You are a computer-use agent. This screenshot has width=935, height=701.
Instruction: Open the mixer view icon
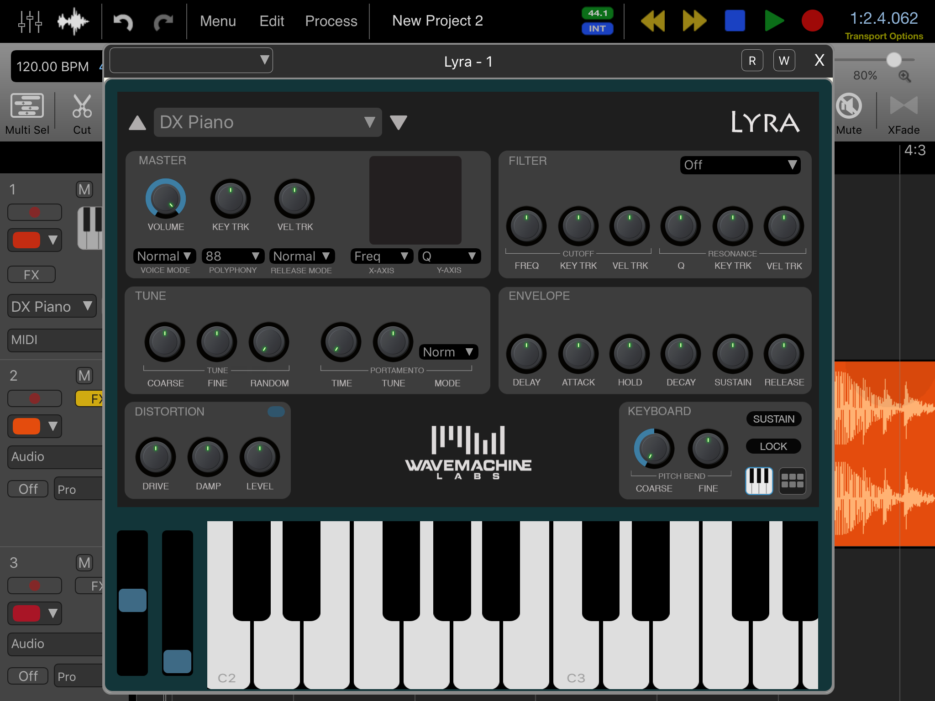[30, 21]
